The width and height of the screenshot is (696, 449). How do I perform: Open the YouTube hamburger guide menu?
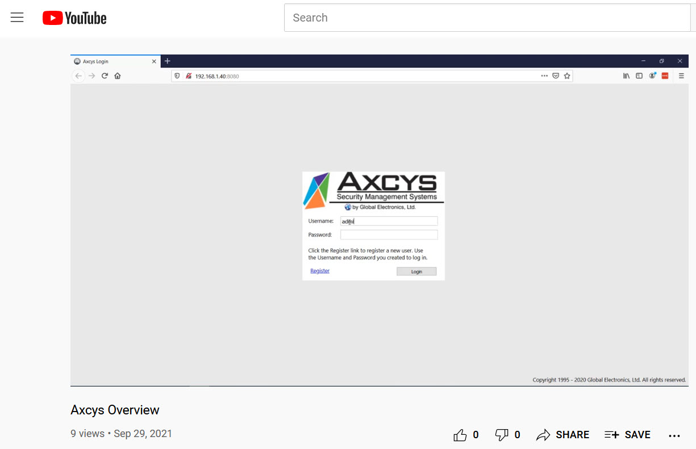[x=17, y=18]
